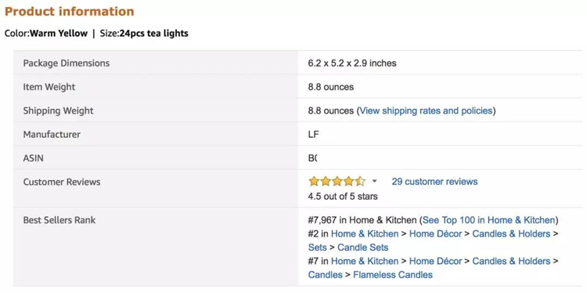Open the 29 customer reviews link
Viewport: 587px width, 293px height.
[x=434, y=182]
